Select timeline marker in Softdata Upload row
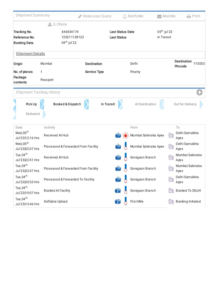This screenshot has width=218, height=291. [125, 201]
